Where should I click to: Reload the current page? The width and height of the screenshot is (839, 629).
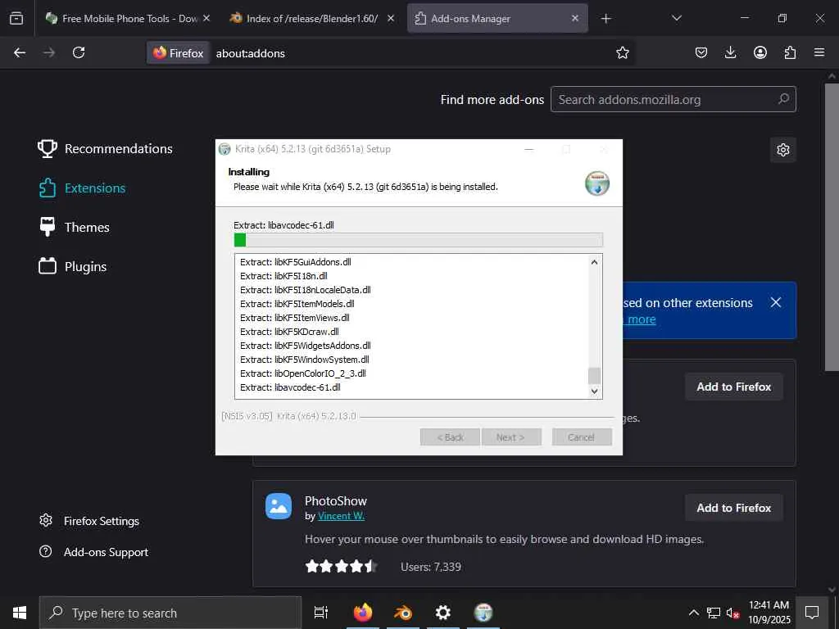(x=79, y=52)
